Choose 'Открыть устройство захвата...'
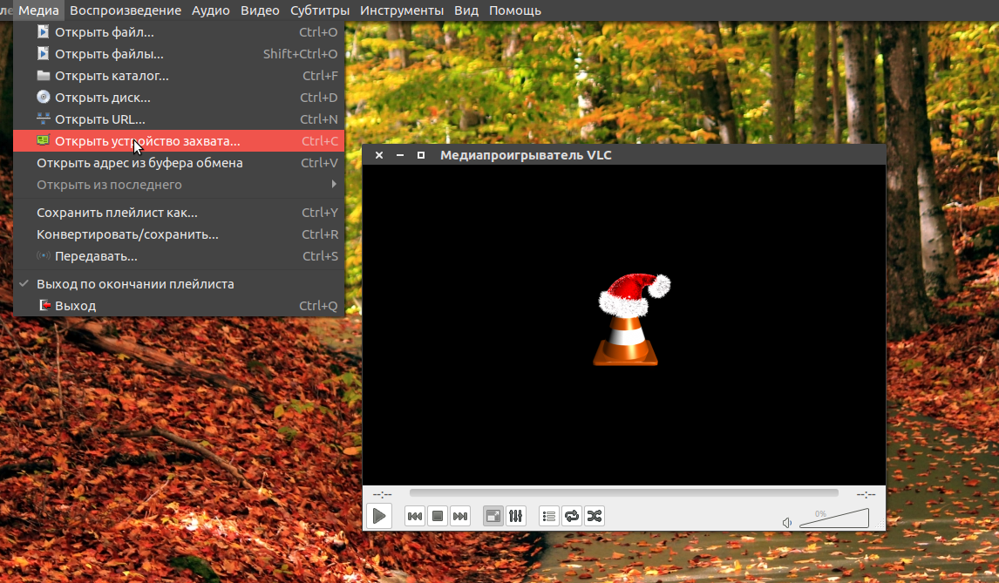Screen dimensions: 999x583 point(147,141)
